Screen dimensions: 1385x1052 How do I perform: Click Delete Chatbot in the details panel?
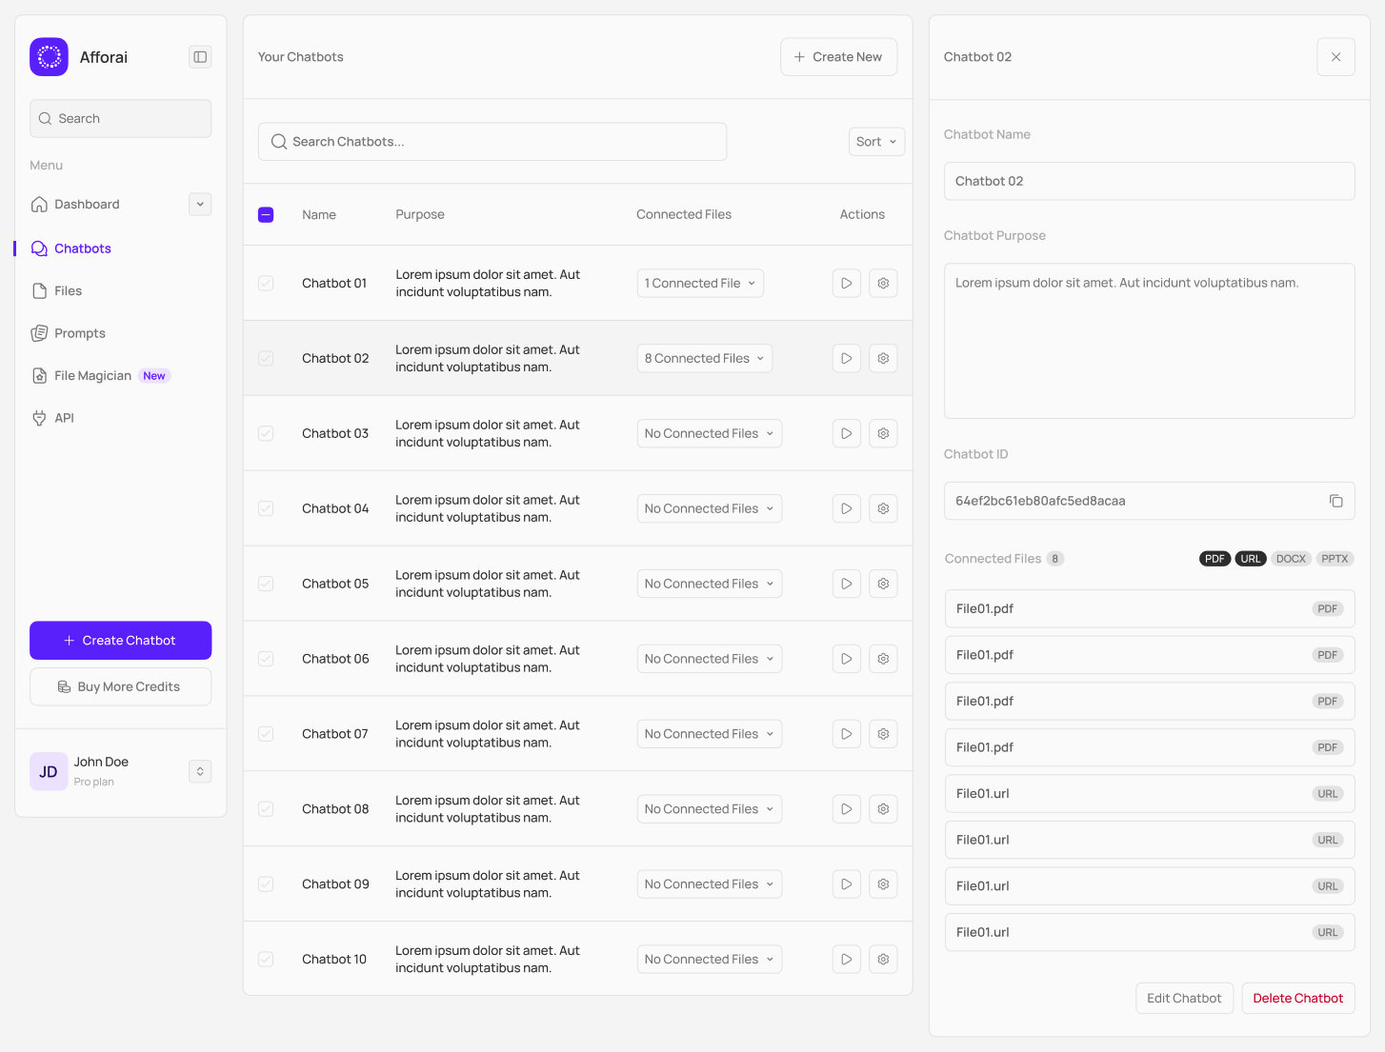point(1297,998)
